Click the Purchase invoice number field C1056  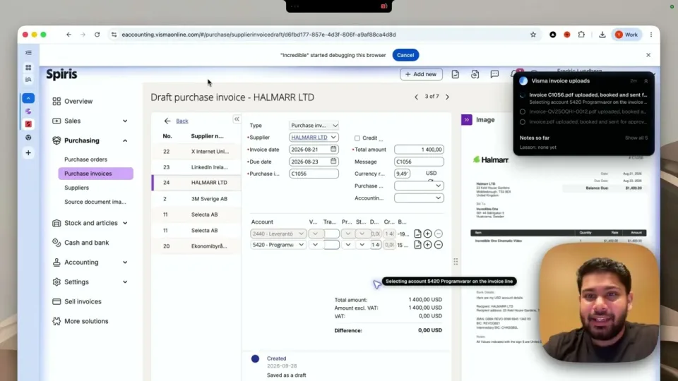click(x=314, y=174)
